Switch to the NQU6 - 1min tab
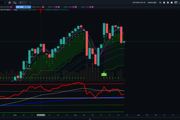180x120 pixels. click(85, 7)
